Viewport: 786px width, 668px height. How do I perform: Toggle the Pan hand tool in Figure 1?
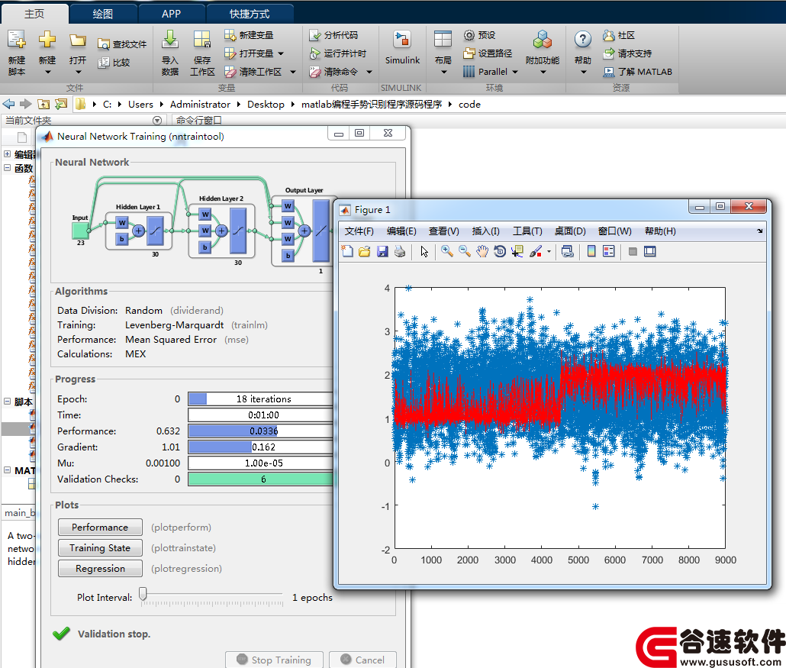tap(482, 251)
